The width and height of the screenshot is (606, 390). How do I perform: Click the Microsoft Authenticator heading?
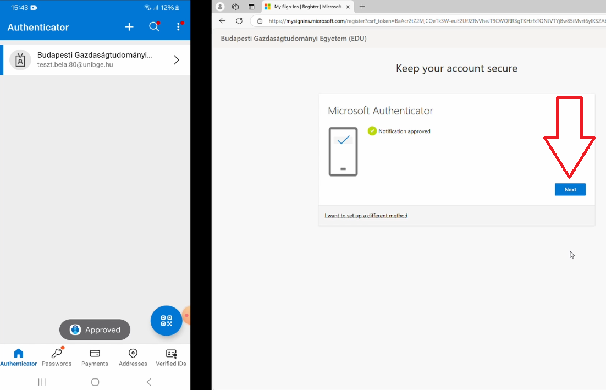click(x=381, y=111)
